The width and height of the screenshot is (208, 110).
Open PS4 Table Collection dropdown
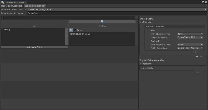point(190,38)
